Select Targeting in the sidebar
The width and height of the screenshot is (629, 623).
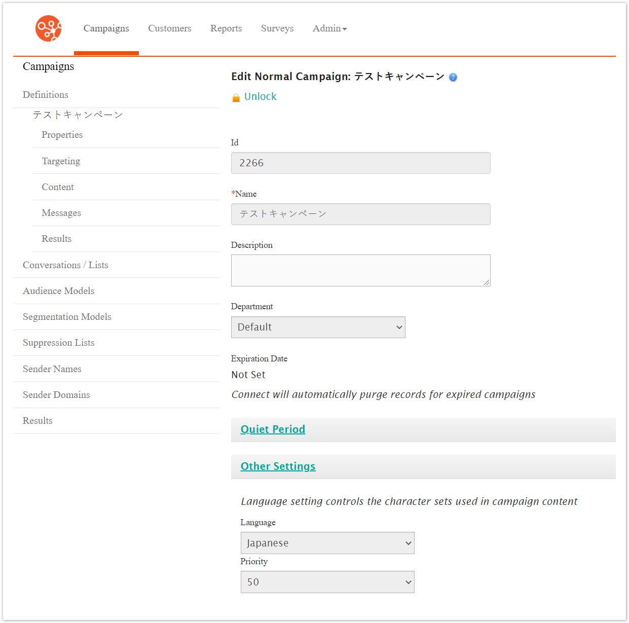pyautogui.click(x=61, y=161)
